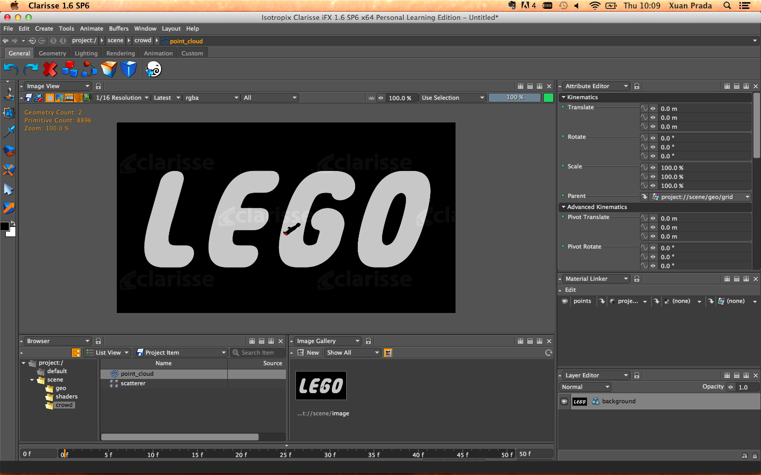Image resolution: width=761 pixels, height=475 pixels.
Task: Select the framed objects selection tool
Action: (x=9, y=112)
